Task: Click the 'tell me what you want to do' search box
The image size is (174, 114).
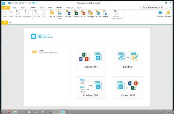Action: (153, 7)
